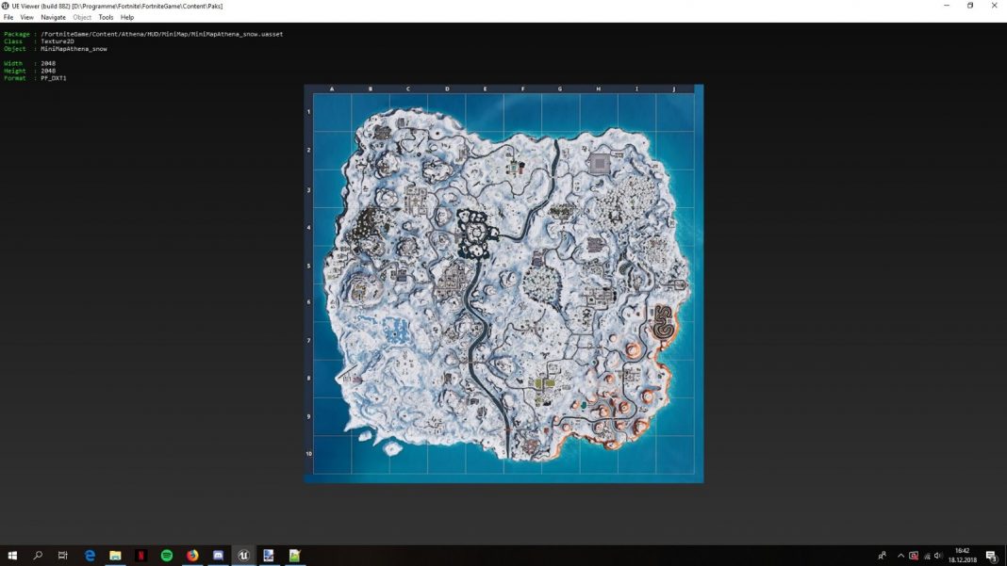Open the File menu
The width and height of the screenshot is (1007, 566).
(8, 17)
